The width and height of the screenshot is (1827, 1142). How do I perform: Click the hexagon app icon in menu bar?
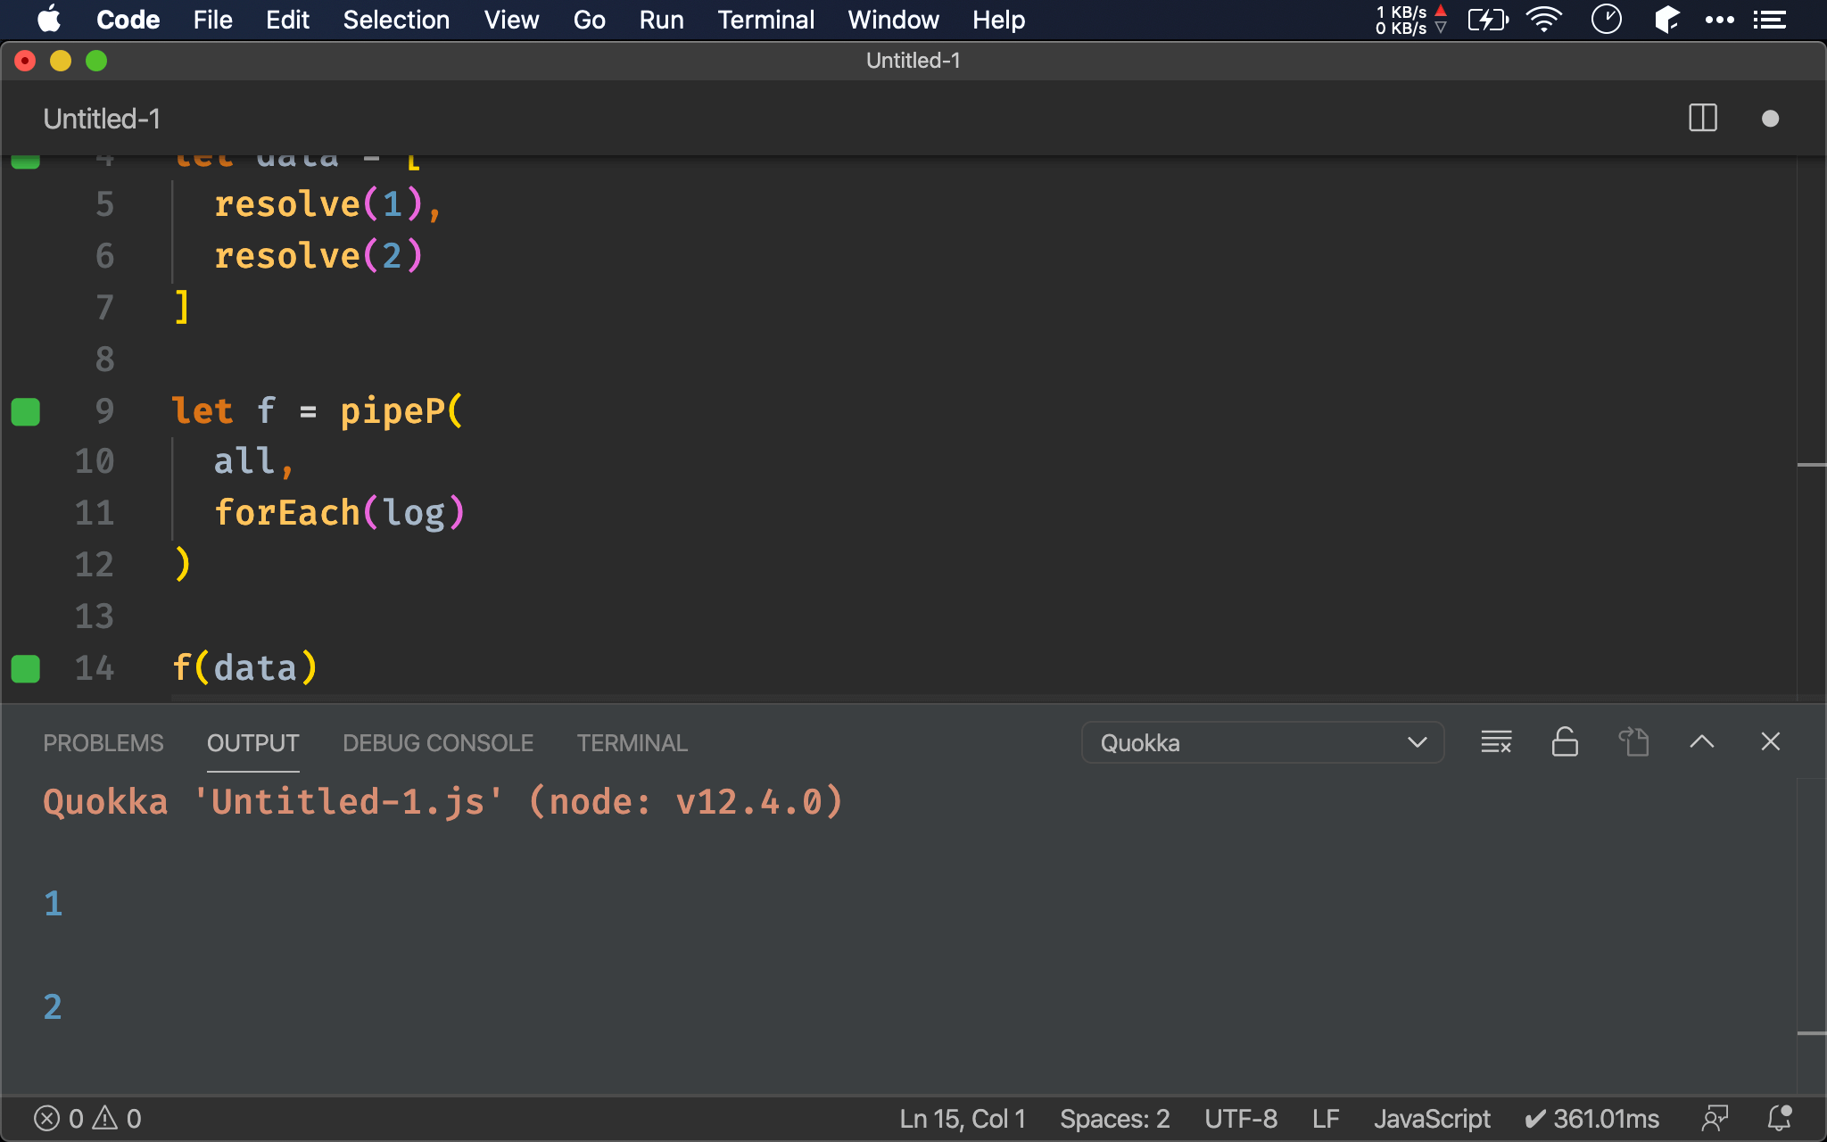(x=1666, y=20)
